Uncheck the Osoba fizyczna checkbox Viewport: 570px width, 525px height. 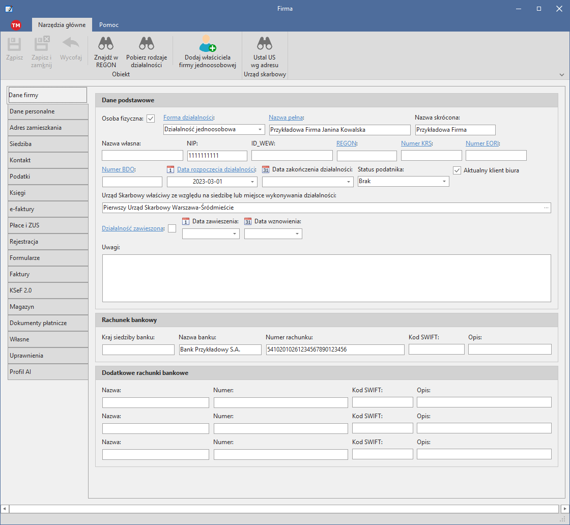[151, 119]
